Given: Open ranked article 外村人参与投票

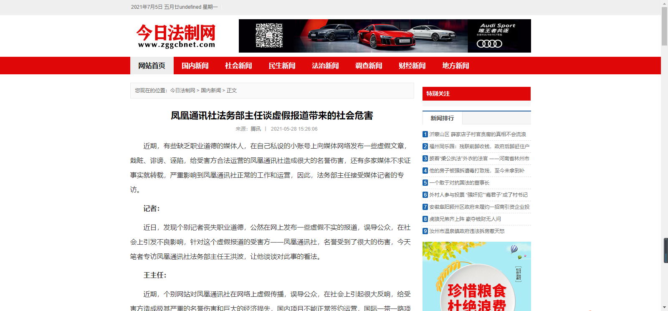Looking at the screenshot, I should [x=478, y=195].
